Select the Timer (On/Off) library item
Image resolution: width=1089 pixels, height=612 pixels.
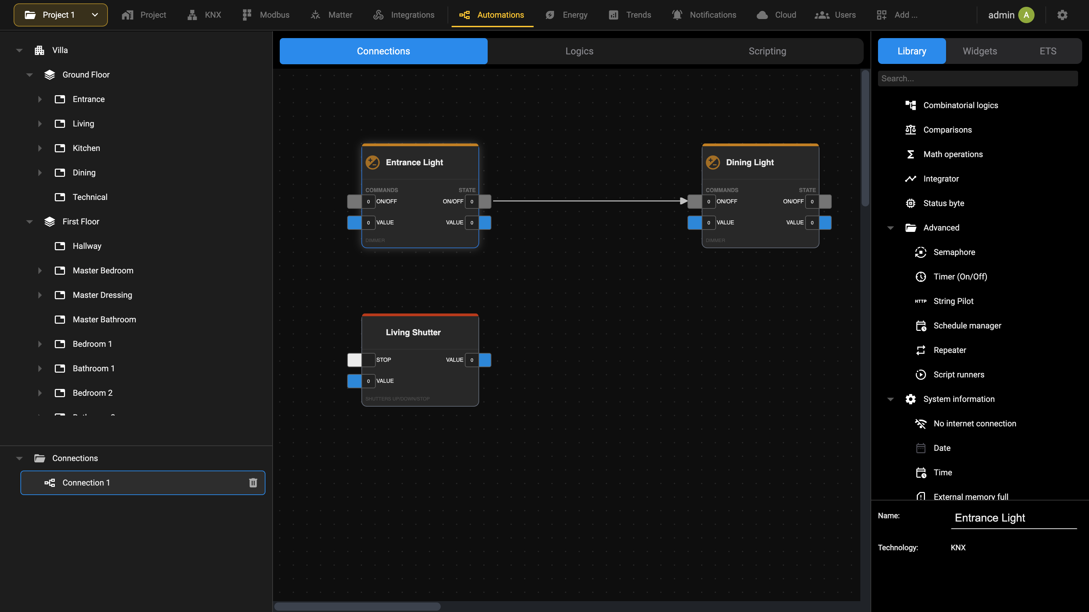point(960,277)
